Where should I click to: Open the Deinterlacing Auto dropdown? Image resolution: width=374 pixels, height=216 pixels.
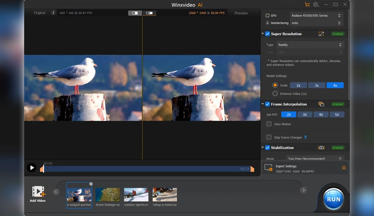(316, 23)
